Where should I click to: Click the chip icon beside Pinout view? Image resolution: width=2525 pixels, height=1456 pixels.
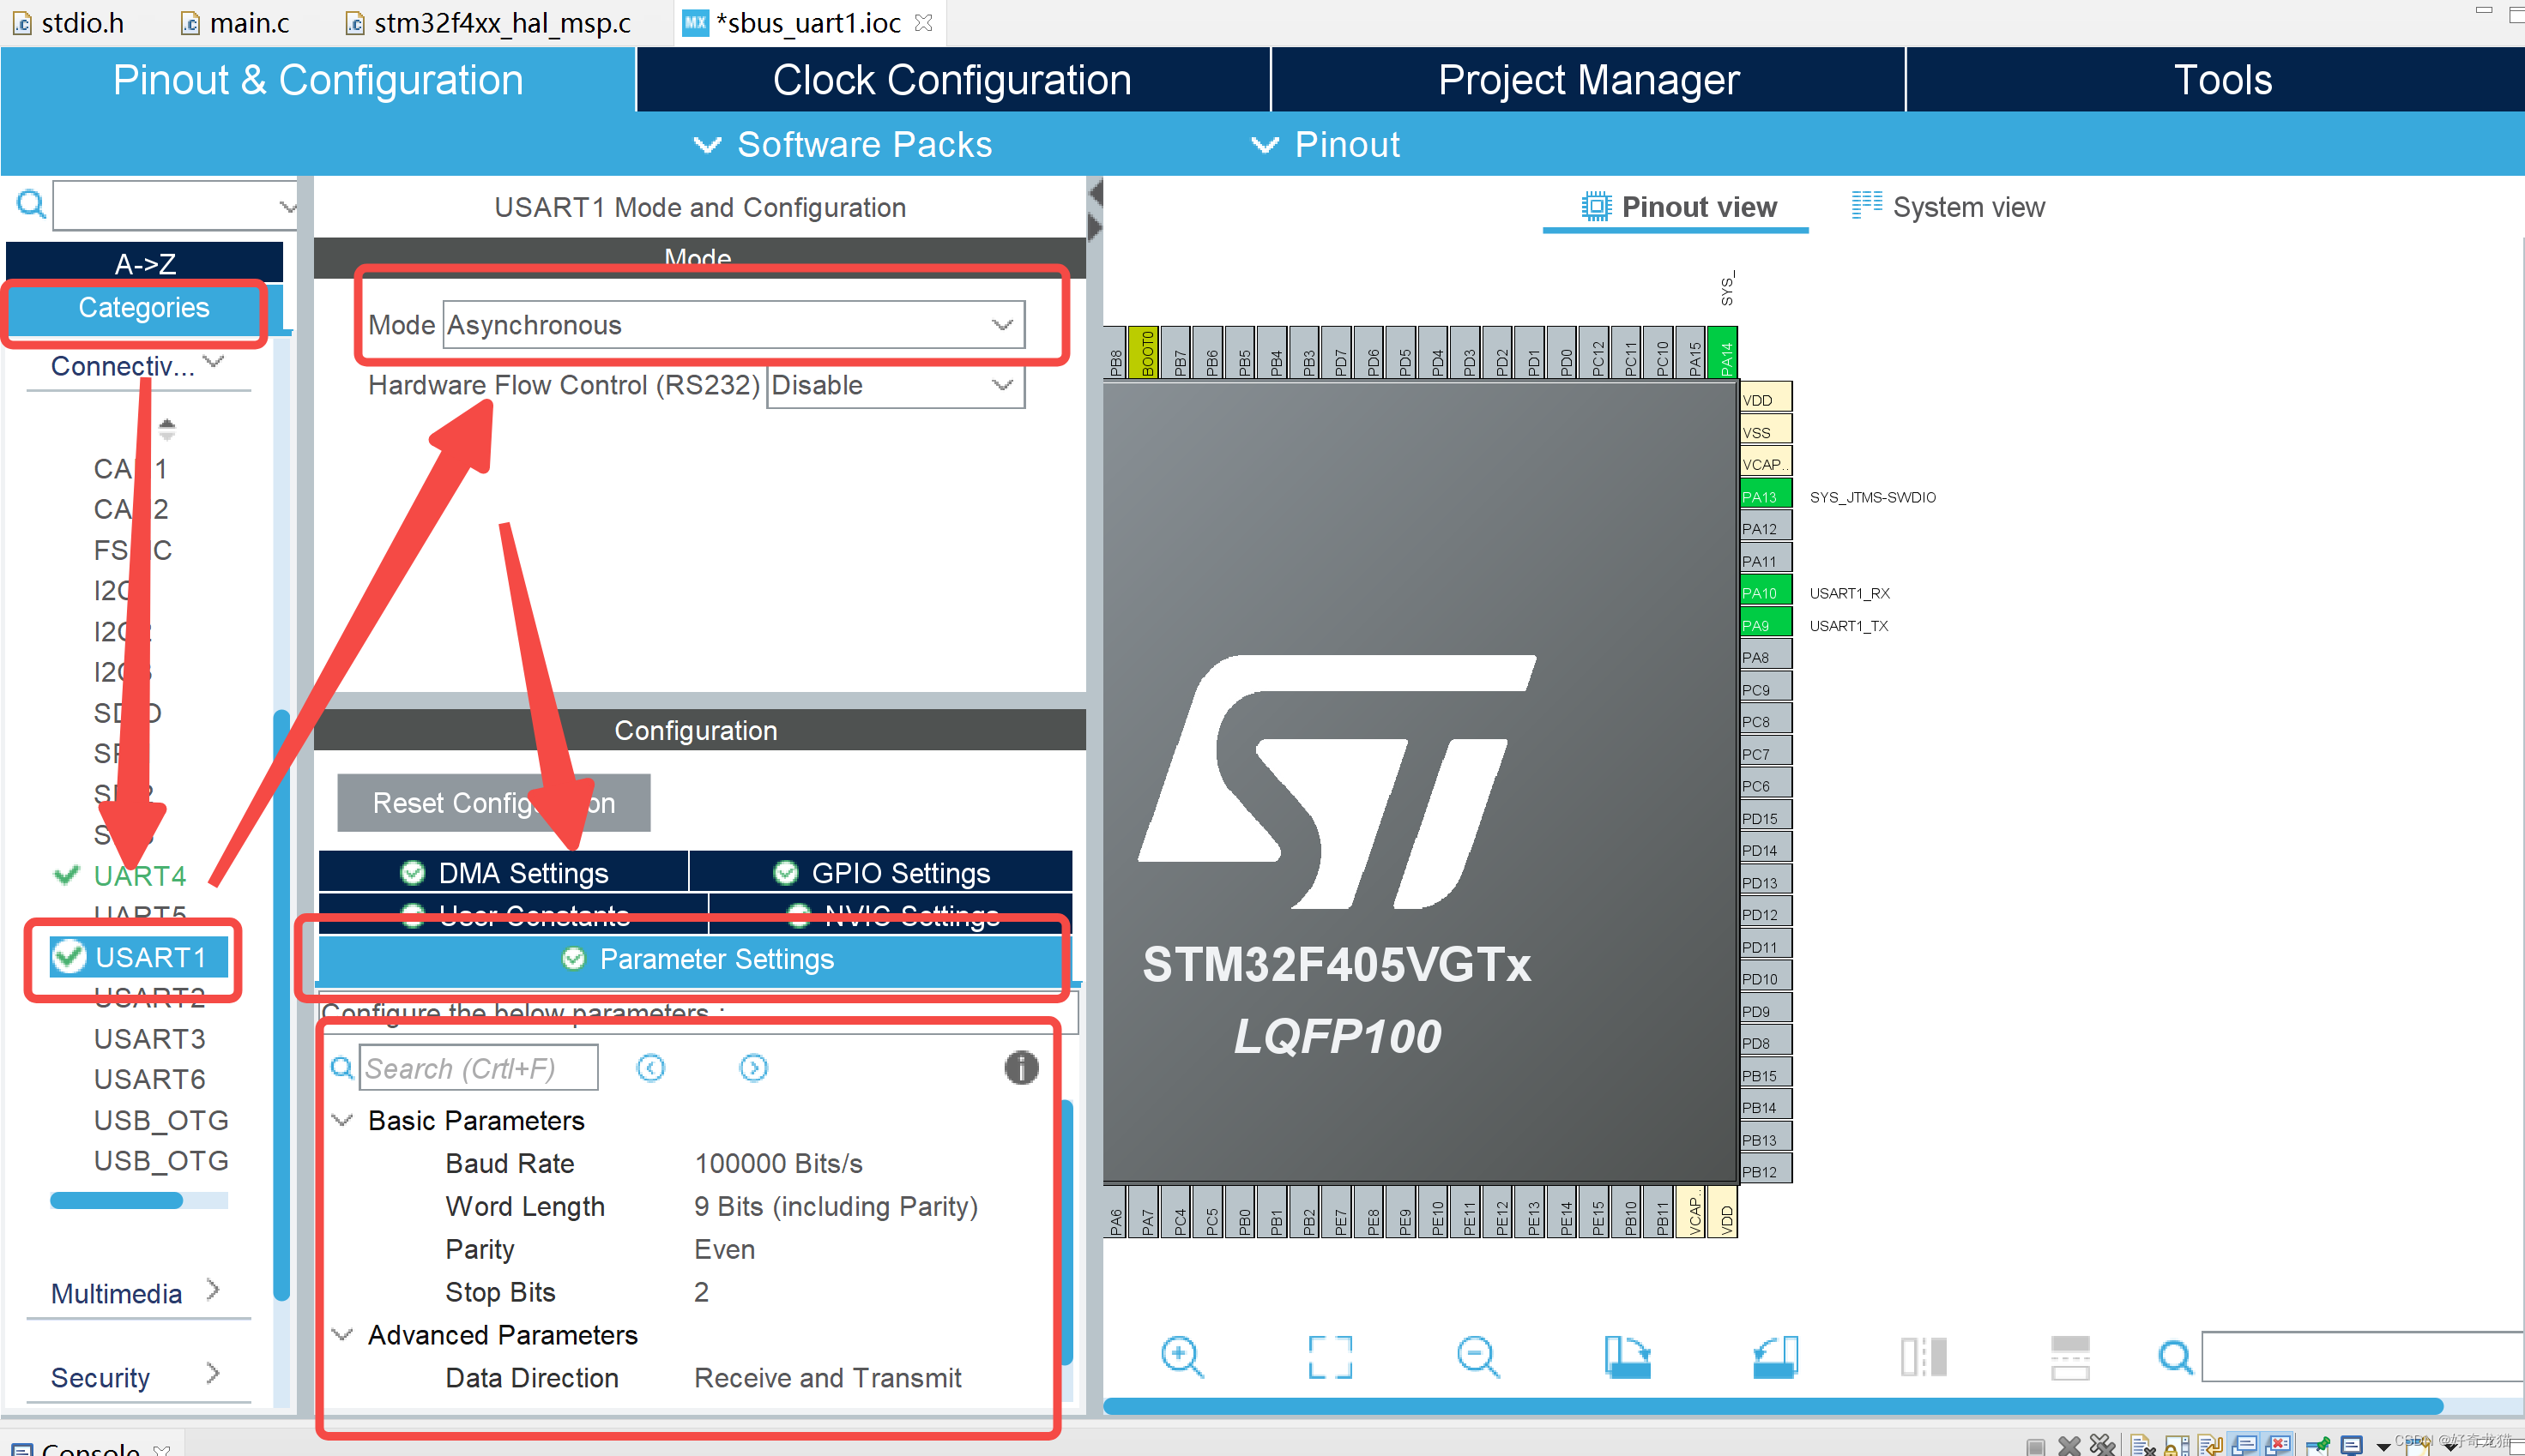[x=1596, y=207]
